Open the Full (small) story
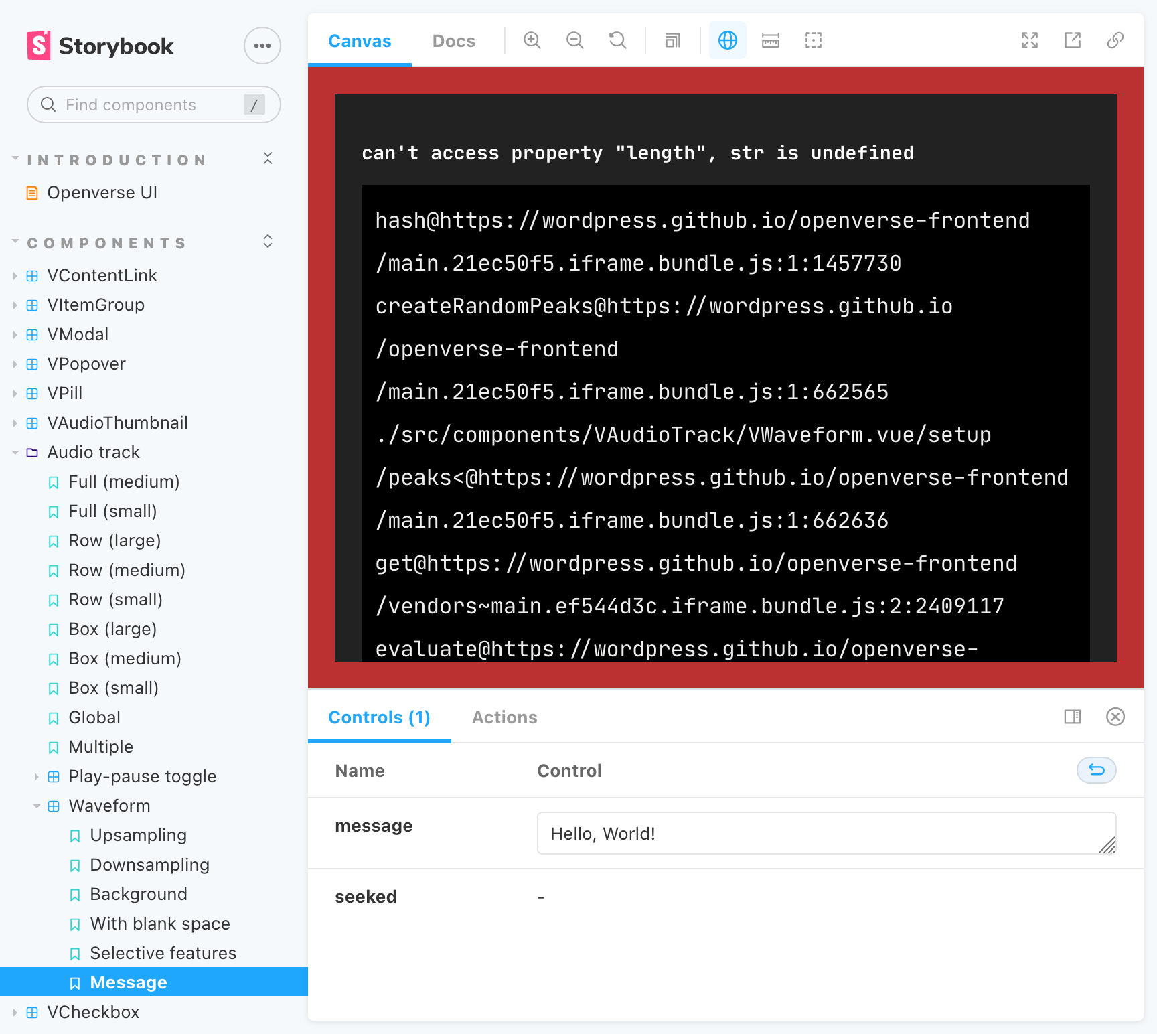The width and height of the screenshot is (1157, 1034). (112, 511)
